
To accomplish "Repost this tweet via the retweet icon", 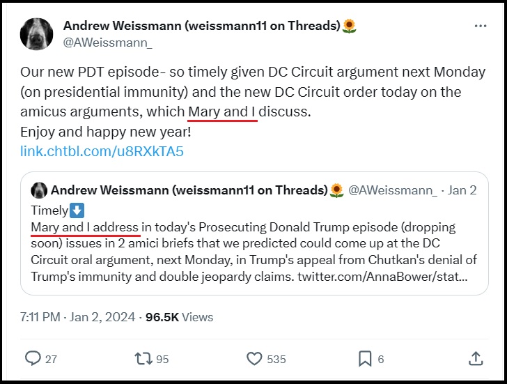I will 143,358.
